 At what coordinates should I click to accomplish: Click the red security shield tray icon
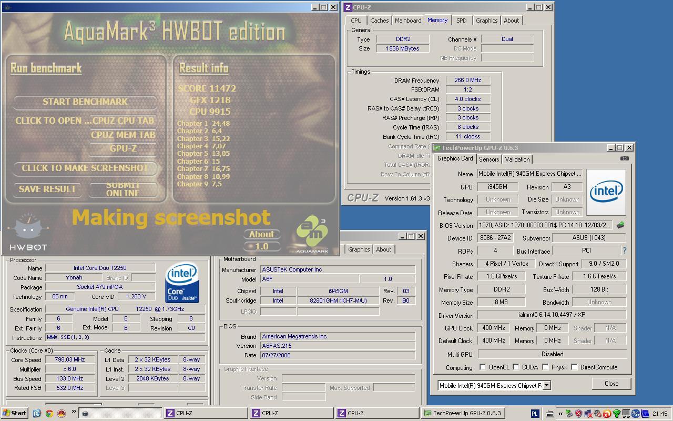coord(578,414)
